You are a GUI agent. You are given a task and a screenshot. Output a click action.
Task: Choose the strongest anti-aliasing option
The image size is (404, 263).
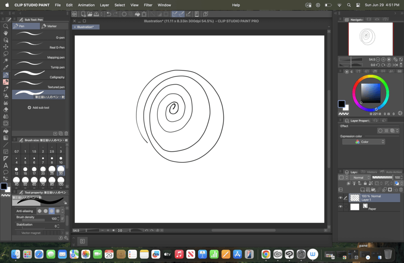tap(58, 211)
